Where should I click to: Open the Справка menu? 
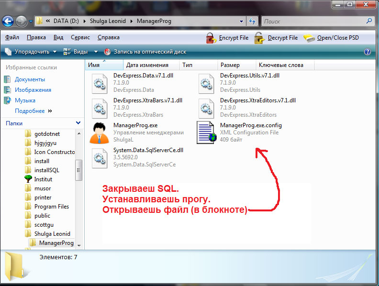click(x=109, y=37)
